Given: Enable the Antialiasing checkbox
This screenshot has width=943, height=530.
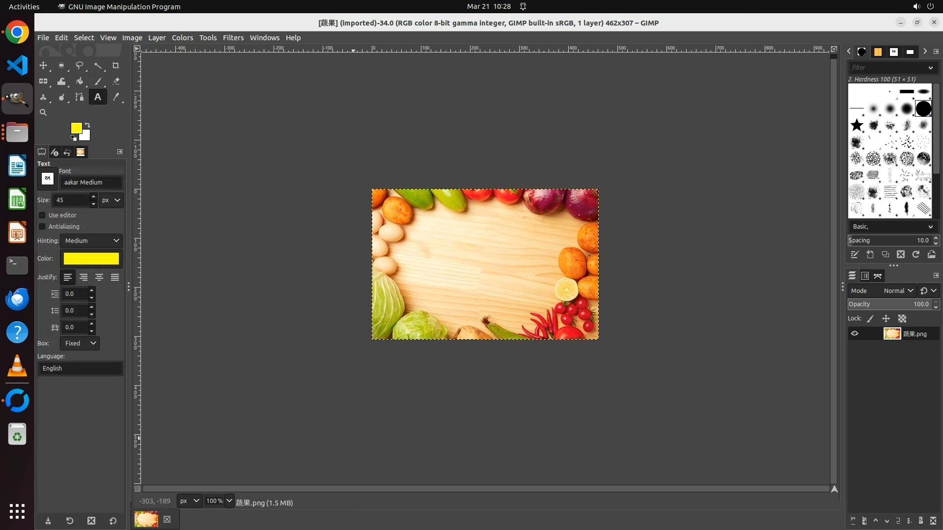Looking at the screenshot, I should [42, 227].
